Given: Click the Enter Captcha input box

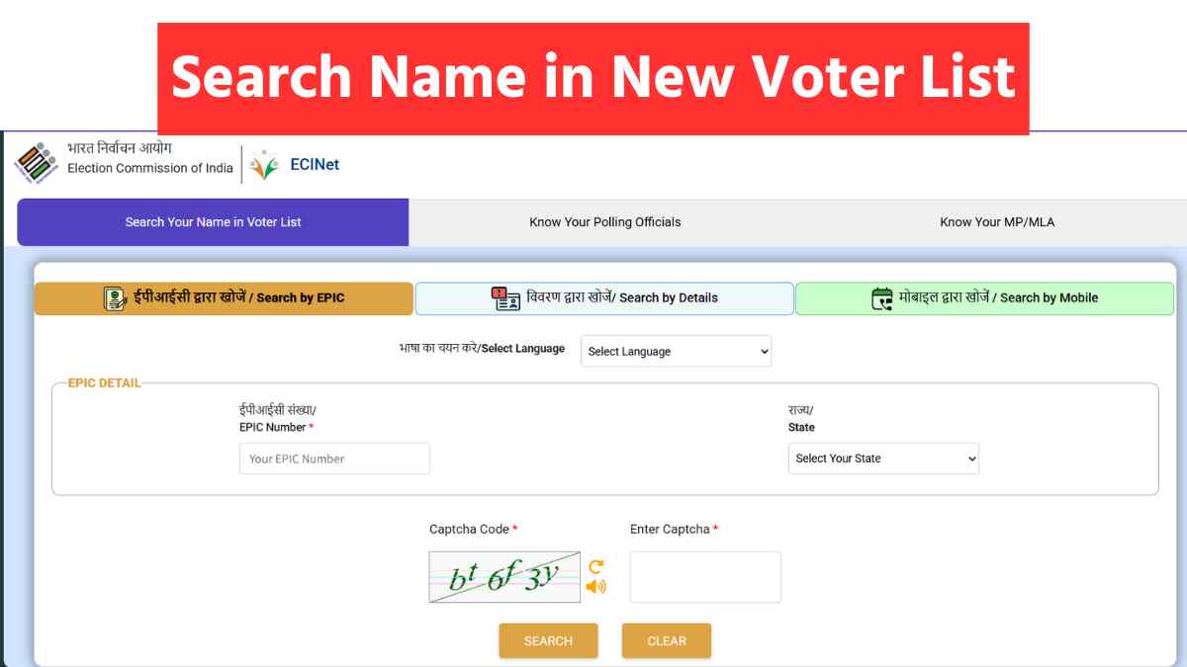Looking at the screenshot, I should click(x=704, y=576).
